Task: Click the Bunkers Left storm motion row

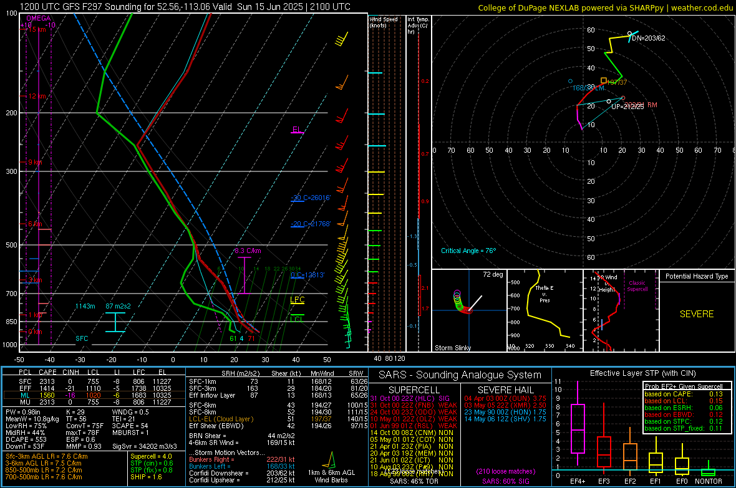Action: 242,466
